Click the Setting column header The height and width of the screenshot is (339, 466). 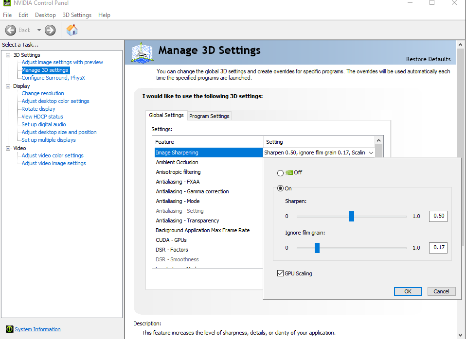pyautogui.click(x=319, y=142)
